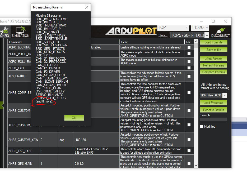247x174 pixels.
Task: Click the Fav column header
Action: (x=188, y=42)
